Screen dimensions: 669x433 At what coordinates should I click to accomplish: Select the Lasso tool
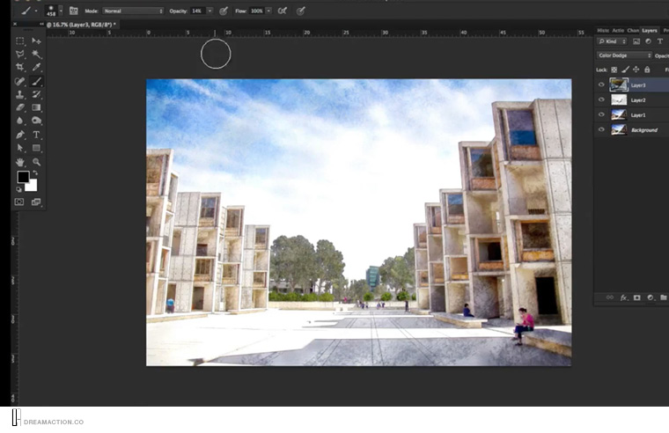click(20, 54)
